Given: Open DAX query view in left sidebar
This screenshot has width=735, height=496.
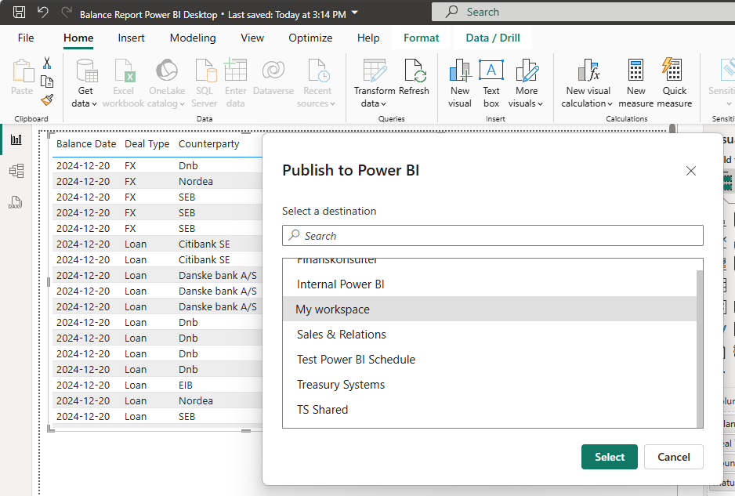Looking at the screenshot, I should 16,202.
